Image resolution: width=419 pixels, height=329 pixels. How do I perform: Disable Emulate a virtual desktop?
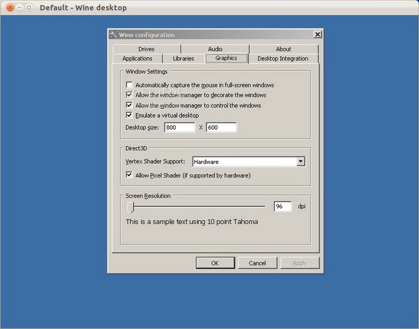pyautogui.click(x=129, y=115)
